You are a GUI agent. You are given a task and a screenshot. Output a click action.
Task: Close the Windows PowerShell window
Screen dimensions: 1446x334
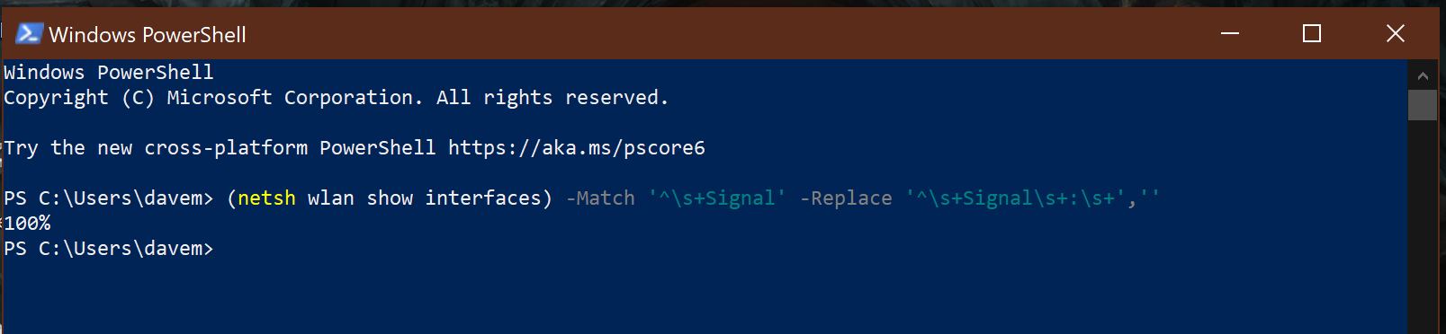(1396, 33)
